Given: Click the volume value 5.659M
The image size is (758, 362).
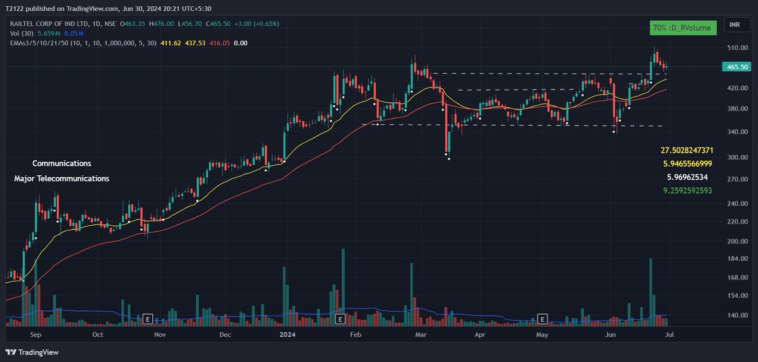Looking at the screenshot, I should pyautogui.click(x=49, y=33).
